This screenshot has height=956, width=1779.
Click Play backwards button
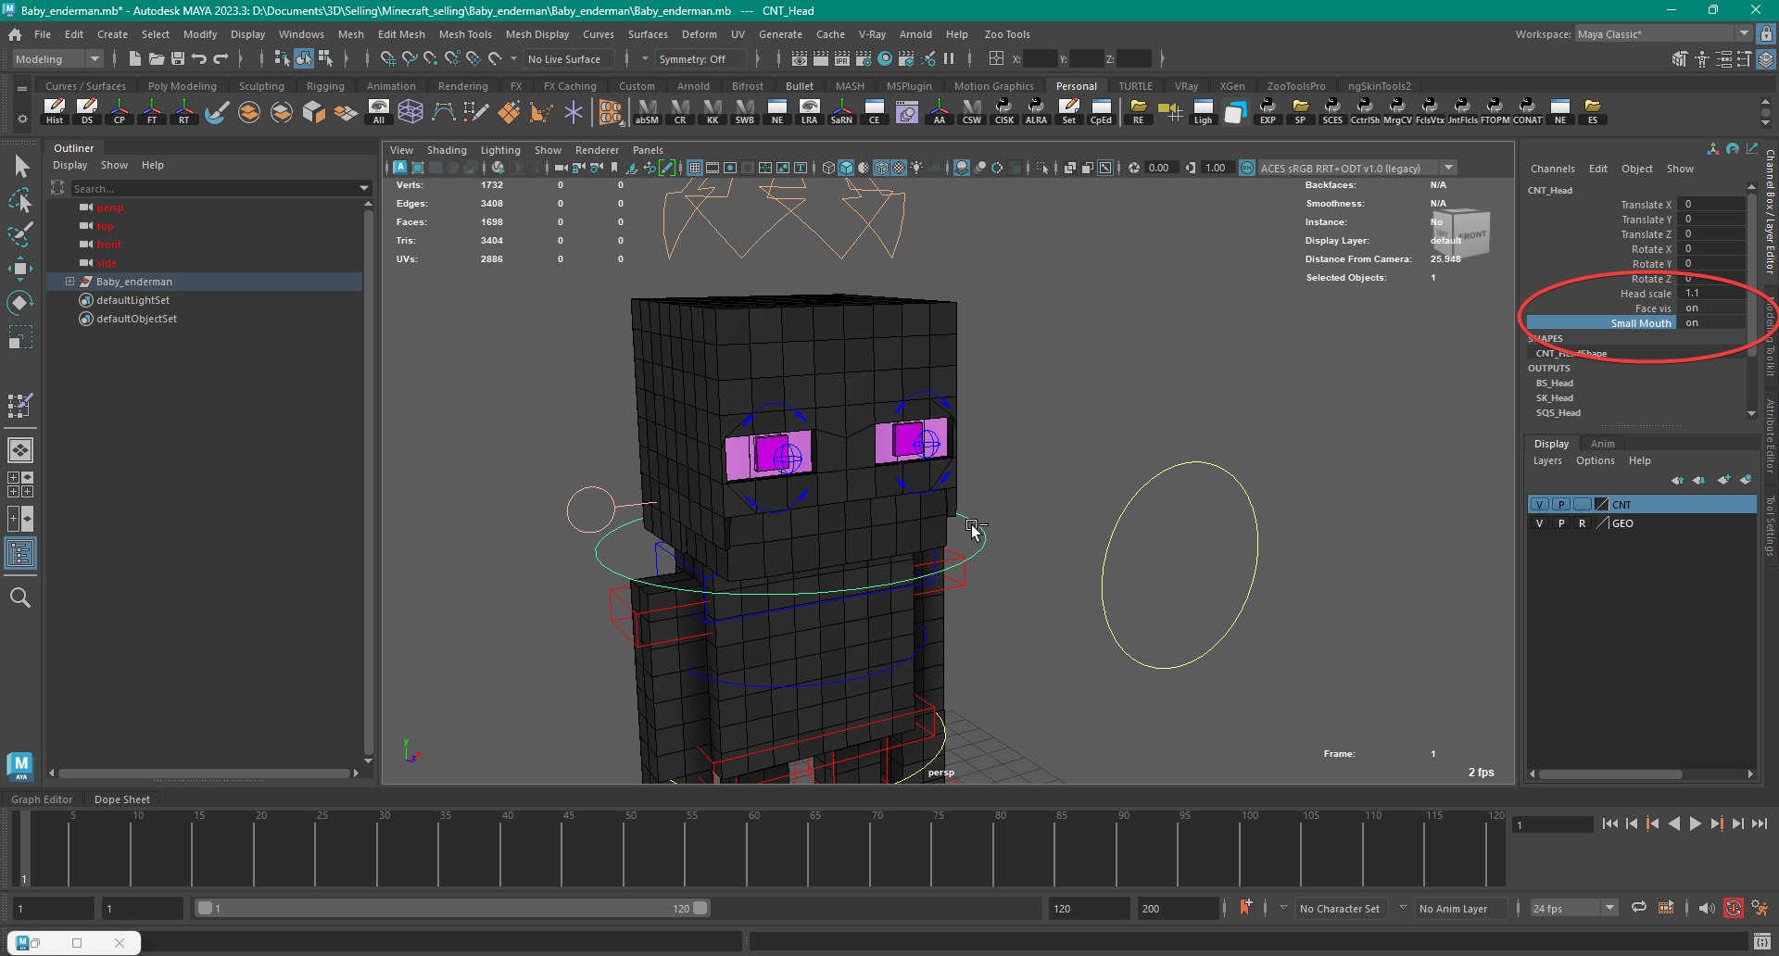click(x=1674, y=824)
